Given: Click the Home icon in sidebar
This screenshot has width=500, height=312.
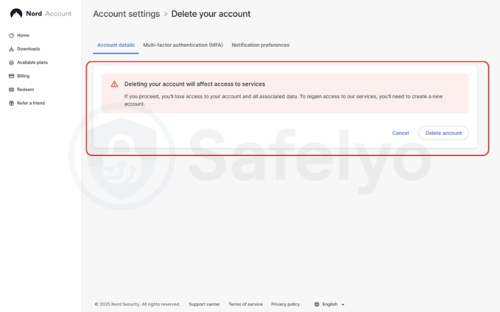Looking at the screenshot, I should pos(11,36).
